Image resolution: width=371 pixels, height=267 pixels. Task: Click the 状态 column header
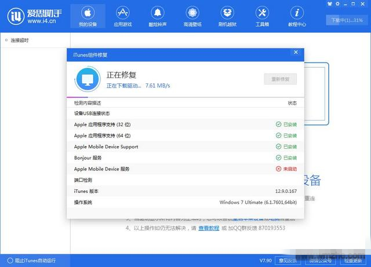(292, 103)
